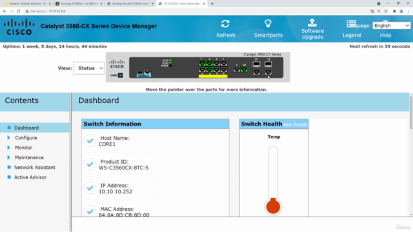
Task: Switch to the Synology RT2600ac AC2600 browser tab
Action: [x=79, y=4]
